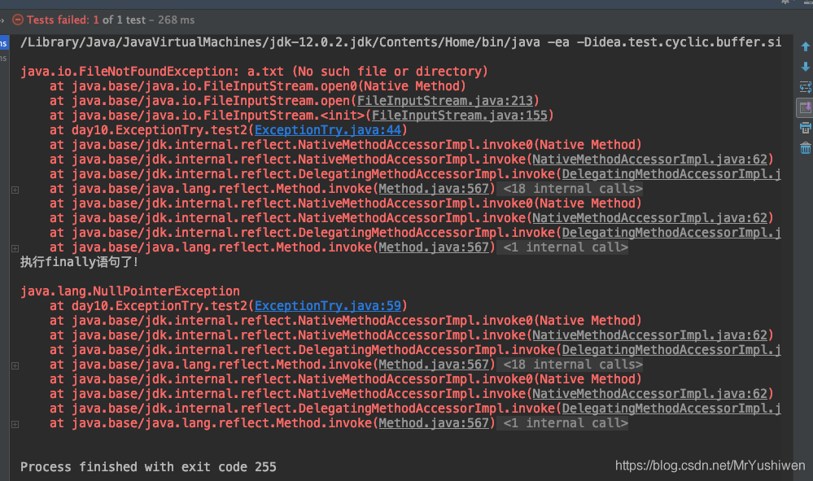The image size is (813, 481).
Task: Expand the hidden toolbar chevron at top left
Action: coord(3,20)
